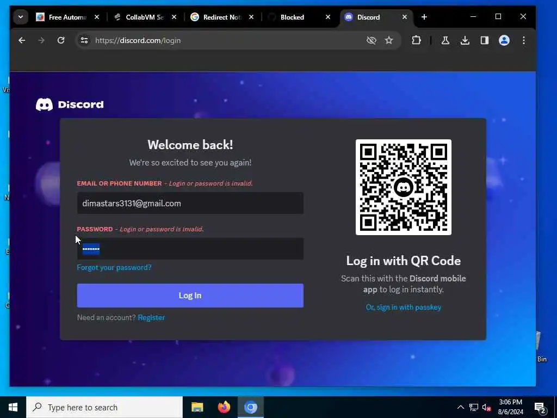Maximize the Chrome window
Screen dimensions: 557x418
(x=498, y=17)
